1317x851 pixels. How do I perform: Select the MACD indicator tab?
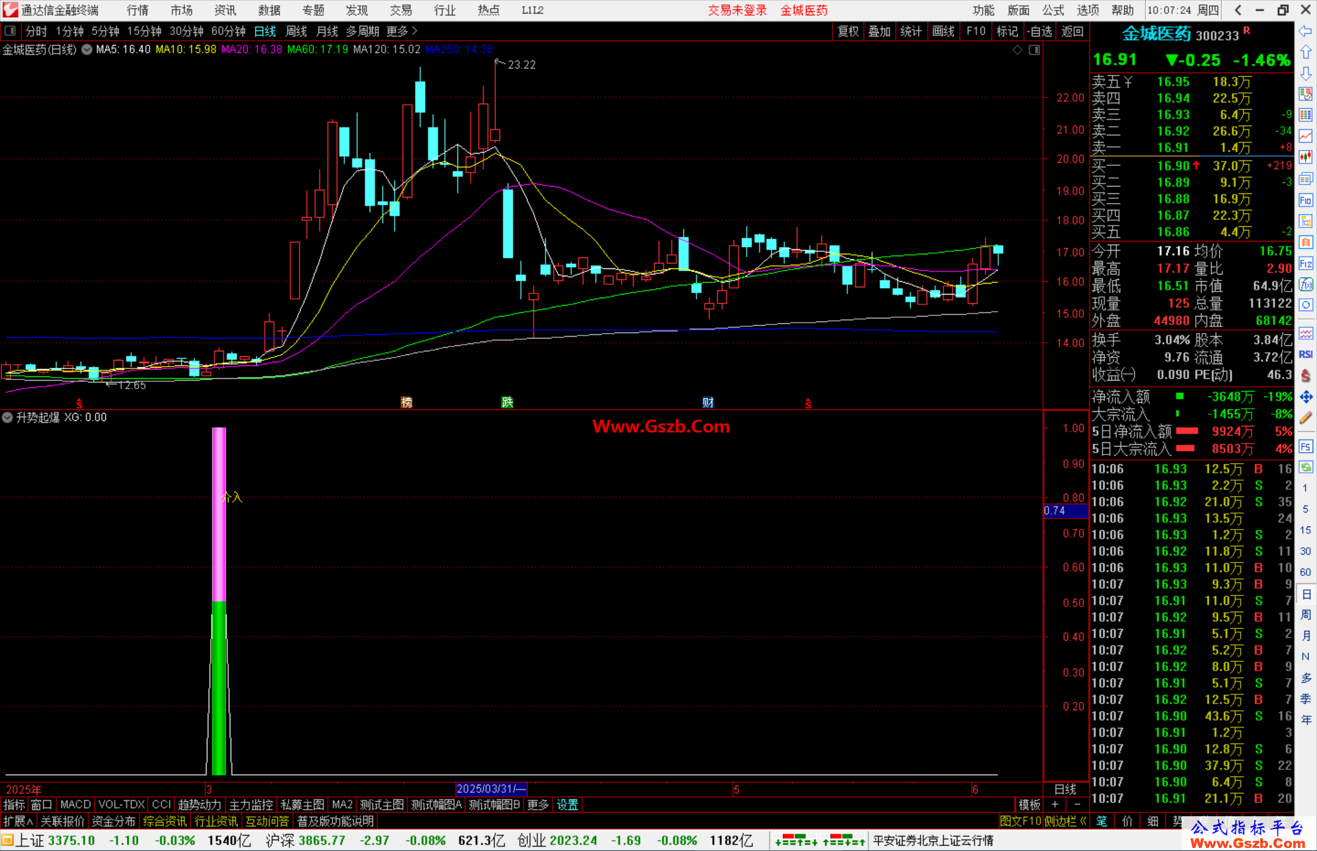point(76,805)
